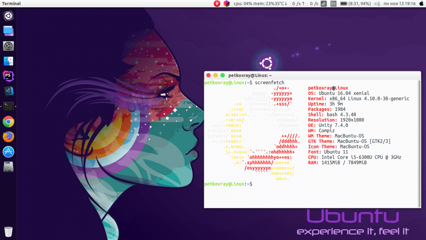Click the Kernel version line
426x240 pixels.
359,98
